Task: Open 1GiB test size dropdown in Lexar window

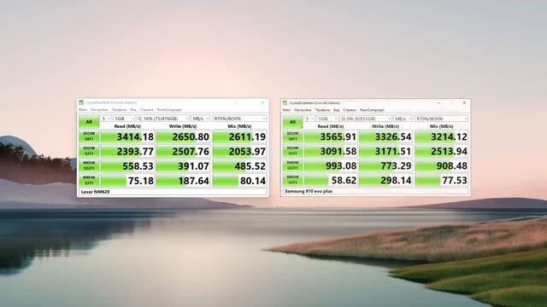Action: click(124, 119)
